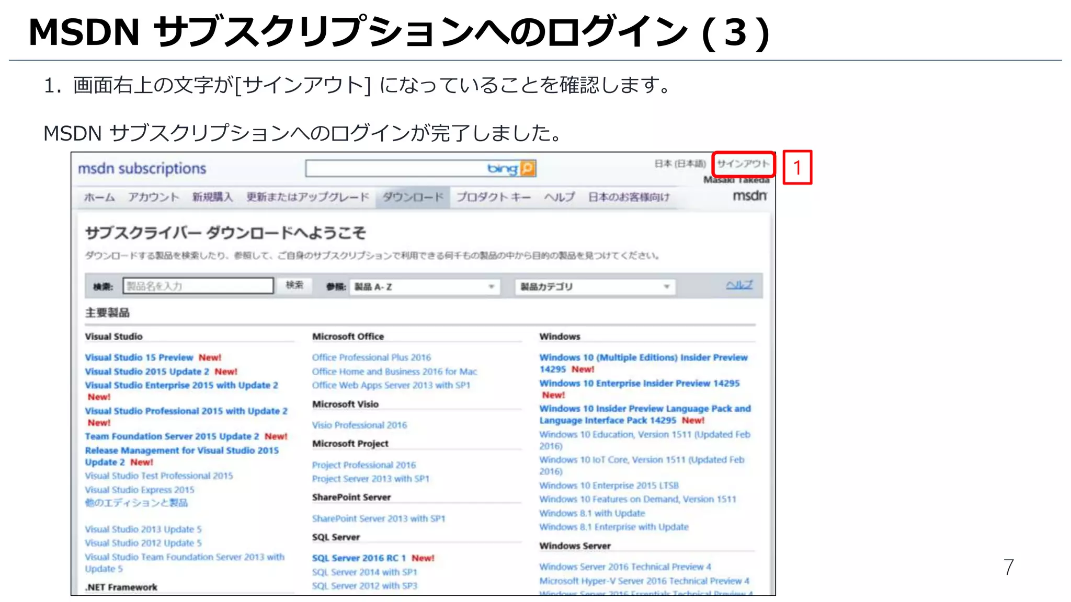
Task: Open Visual Studio Enterprise 2015 with Update 2
Action: click(181, 385)
